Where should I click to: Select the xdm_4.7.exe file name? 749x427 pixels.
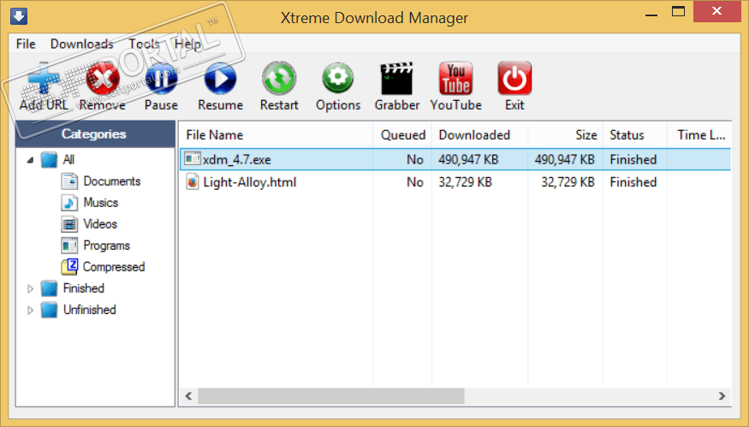(237, 159)
